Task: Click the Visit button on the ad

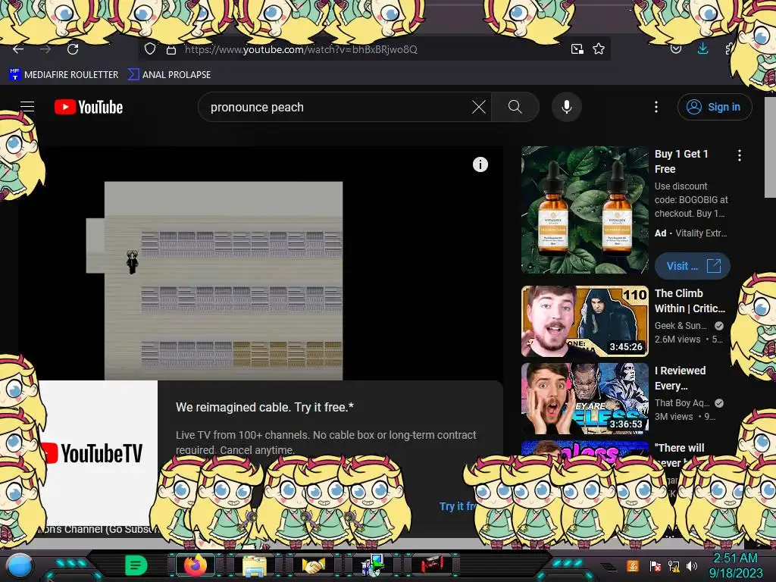Action: [693, 266]
